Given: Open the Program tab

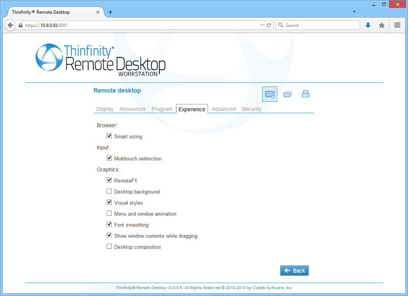Looking at the screenshot, I should point(162,109).
